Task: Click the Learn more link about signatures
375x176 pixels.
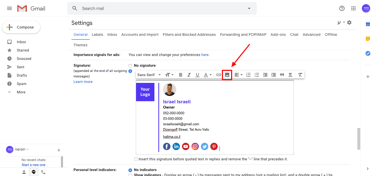Action: coord(83,81)
